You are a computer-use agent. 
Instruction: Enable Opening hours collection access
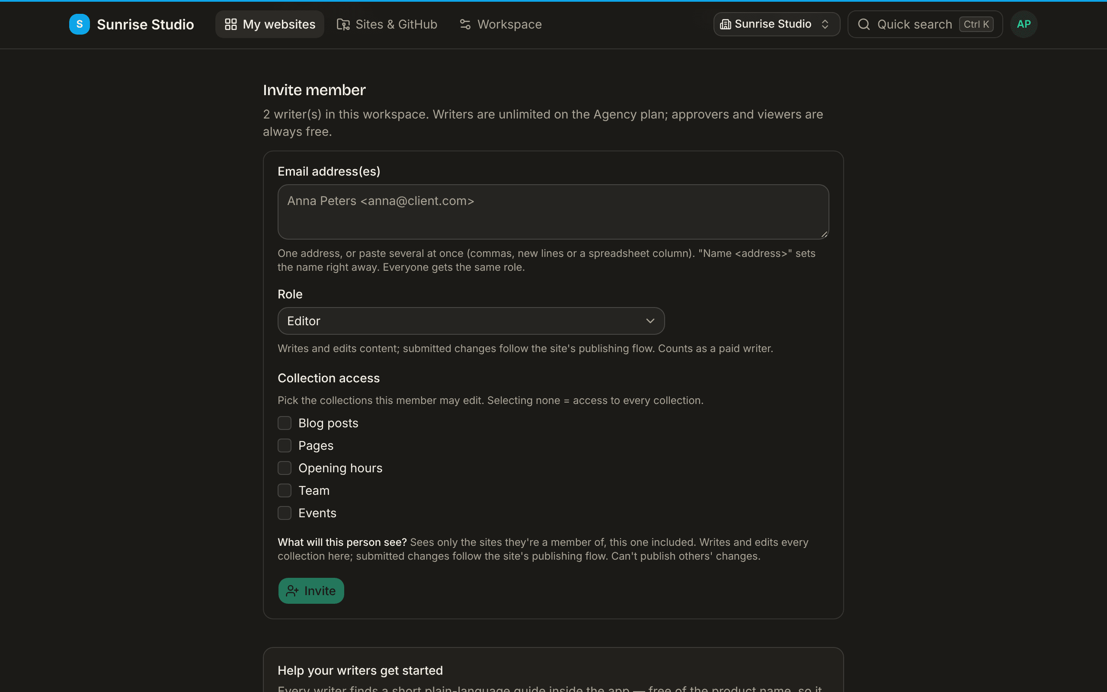(x=285, y=468)
